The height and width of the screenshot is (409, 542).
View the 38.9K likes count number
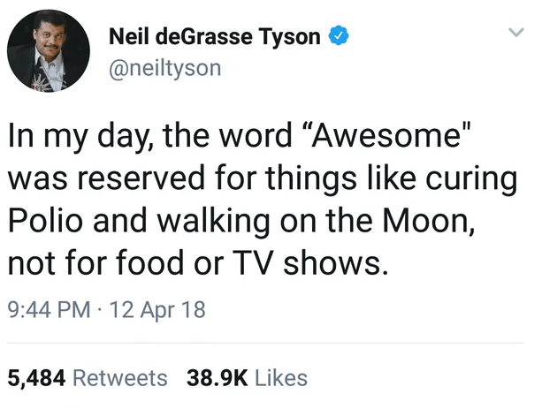tap(218, 378)
